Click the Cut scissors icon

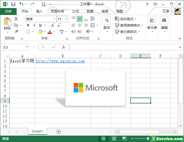16,19
